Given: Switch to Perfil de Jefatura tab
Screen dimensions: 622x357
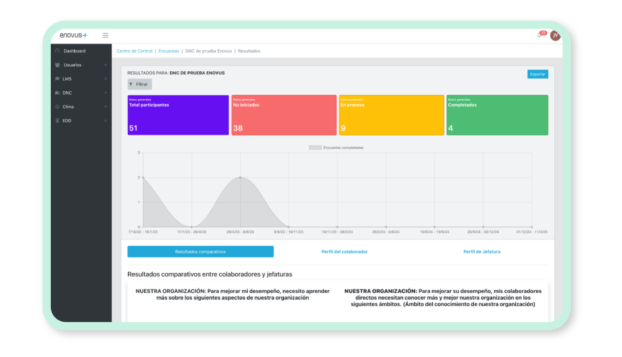Looking at the screenshot, I should point(481,252).
